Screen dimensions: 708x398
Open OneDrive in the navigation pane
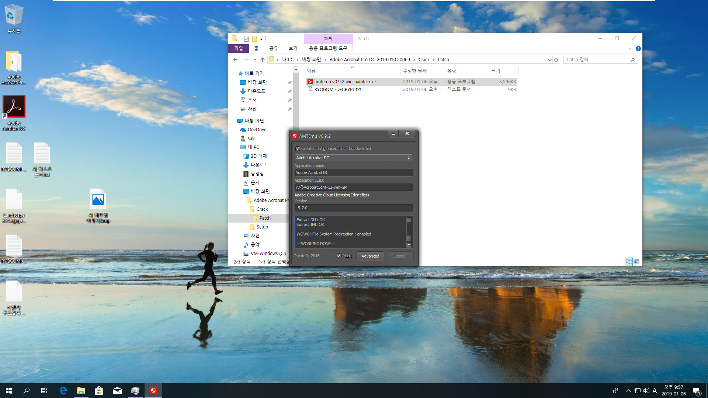click(x=257, y=130)
